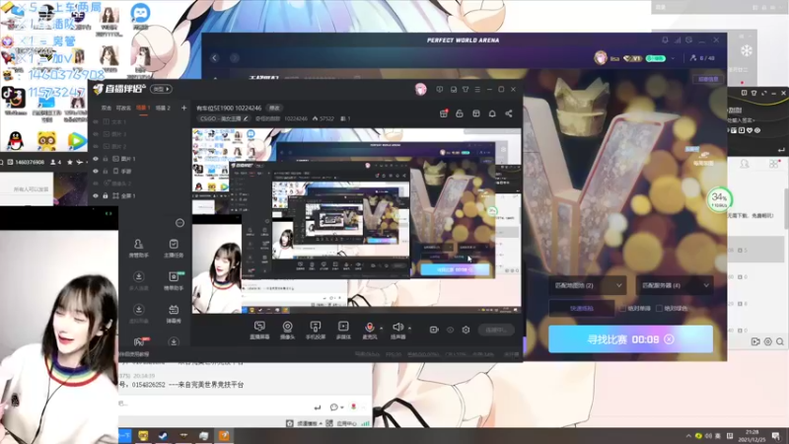This screenshot has height=444, width=789.
Task: Open the 弹幕姬 danmaku tool
Action: 174,314
